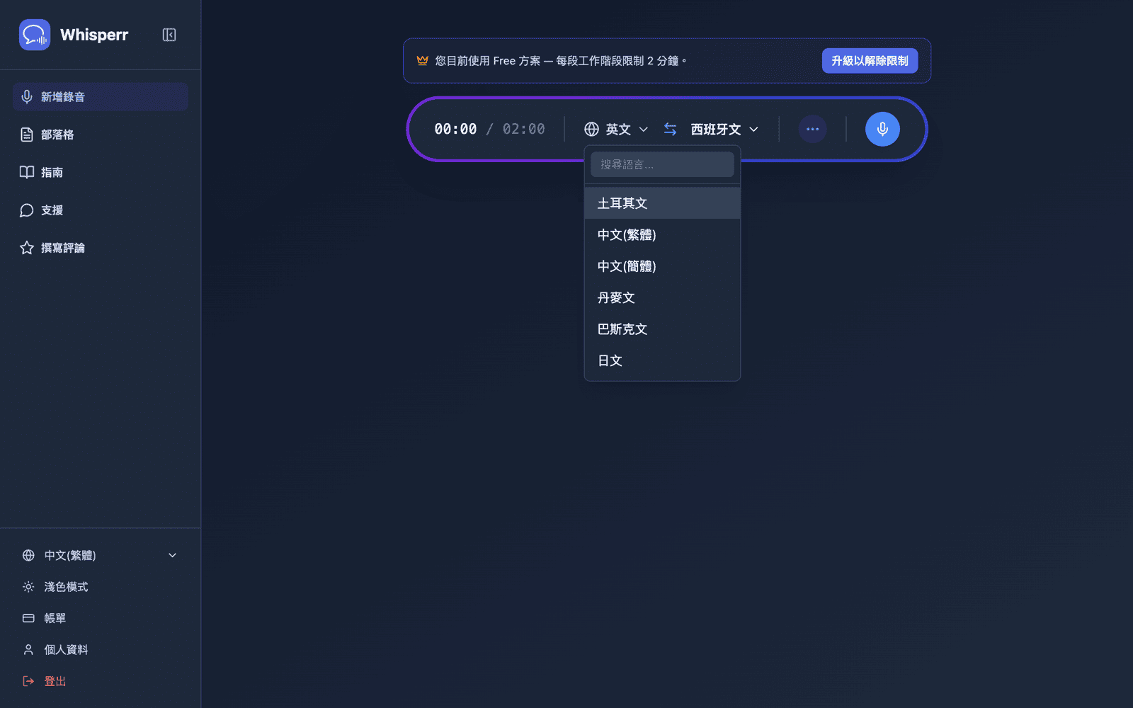Start recording with the blue microphone button
This screenshot has height=708, width=1133.
point(882,129)
